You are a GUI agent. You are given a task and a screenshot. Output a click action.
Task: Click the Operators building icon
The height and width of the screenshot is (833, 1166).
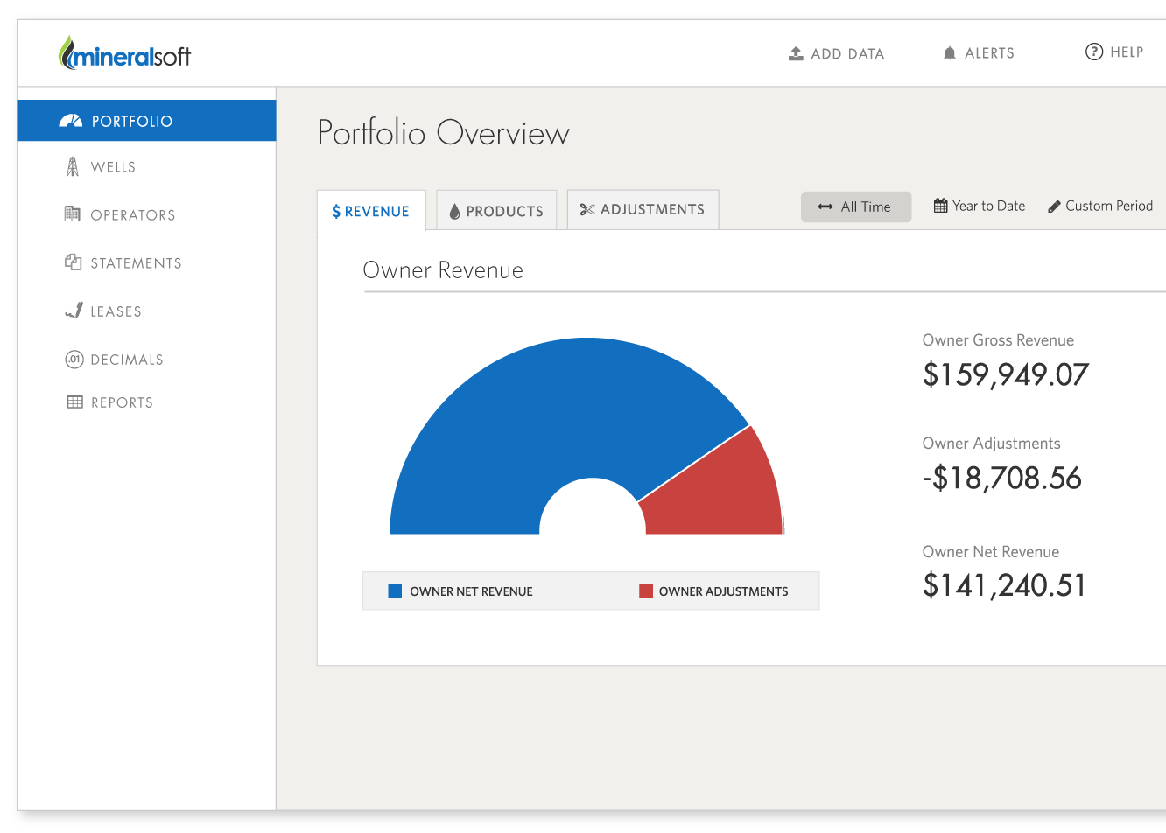tap(73, 214)
